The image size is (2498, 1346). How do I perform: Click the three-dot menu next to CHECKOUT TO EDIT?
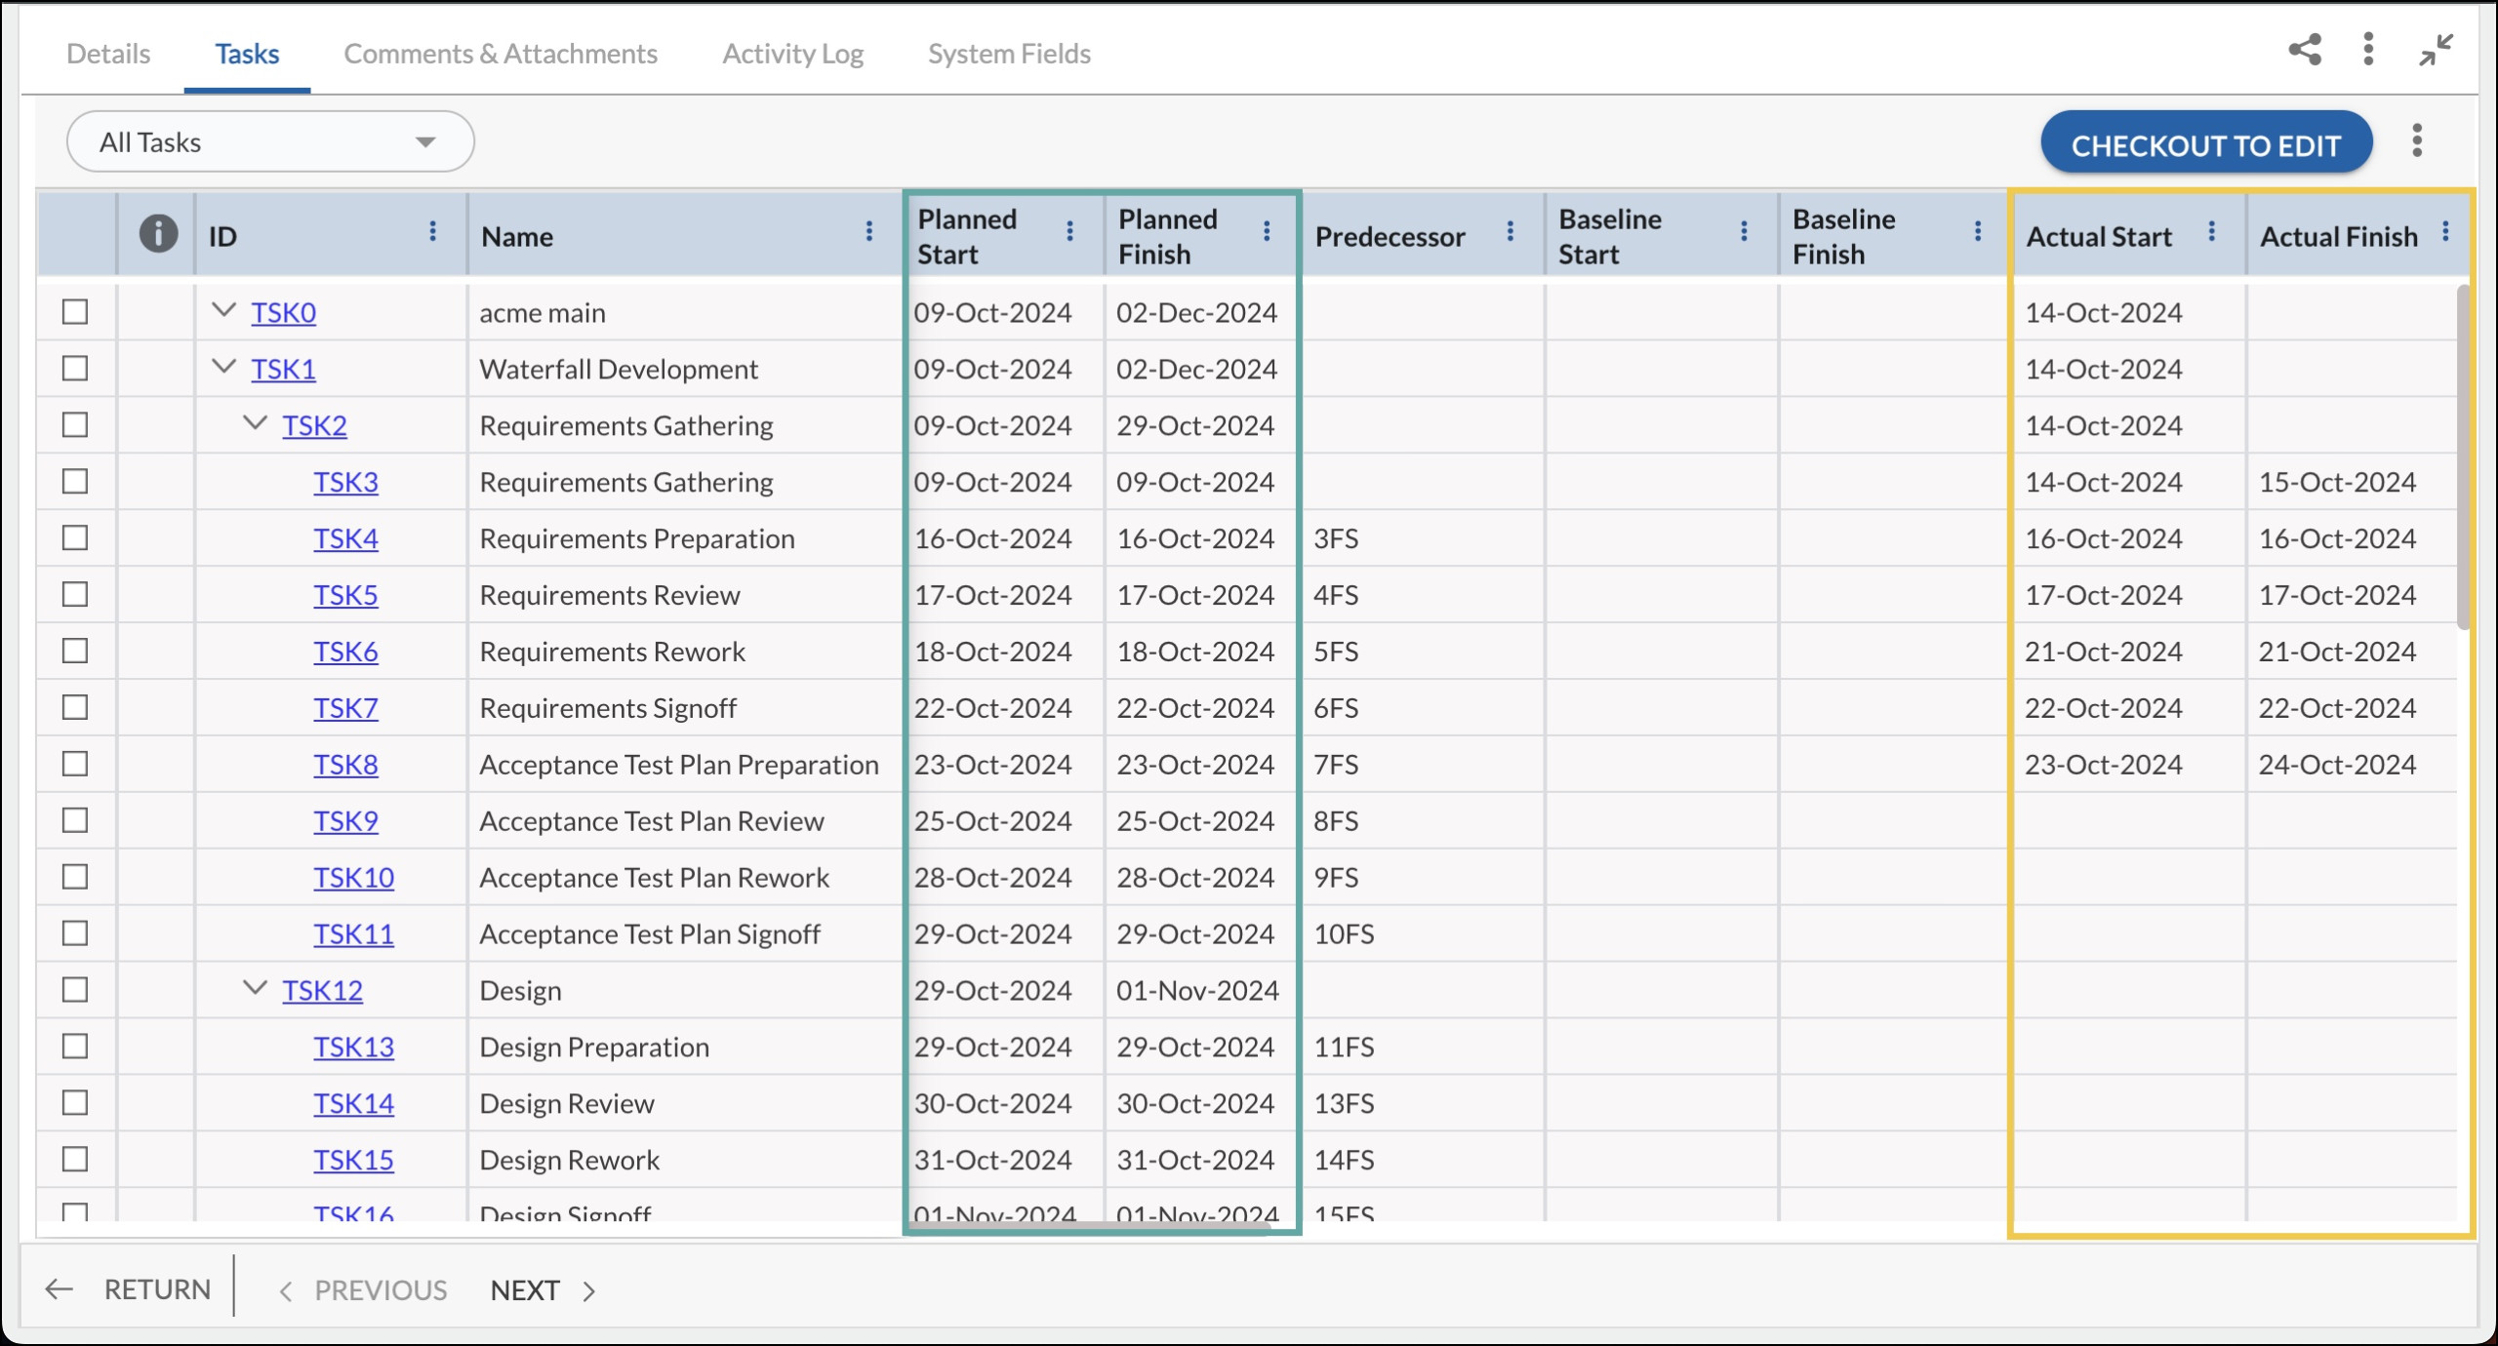2418,142
